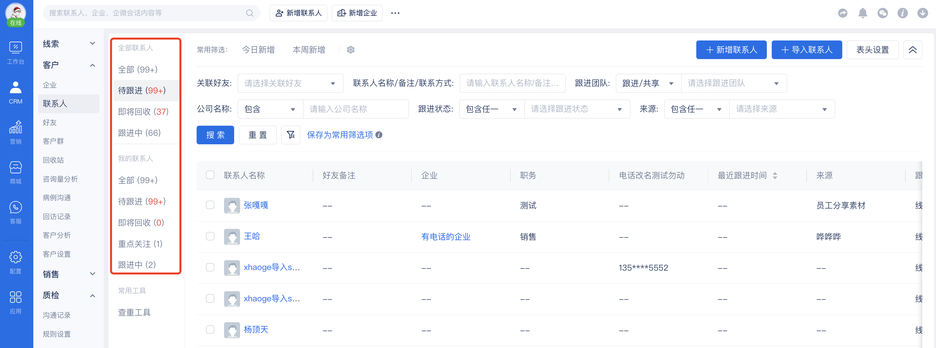Apply the 今日新增 quick filter
The image size is (936, 348).
pyautogui.click(x=258, y=50)
